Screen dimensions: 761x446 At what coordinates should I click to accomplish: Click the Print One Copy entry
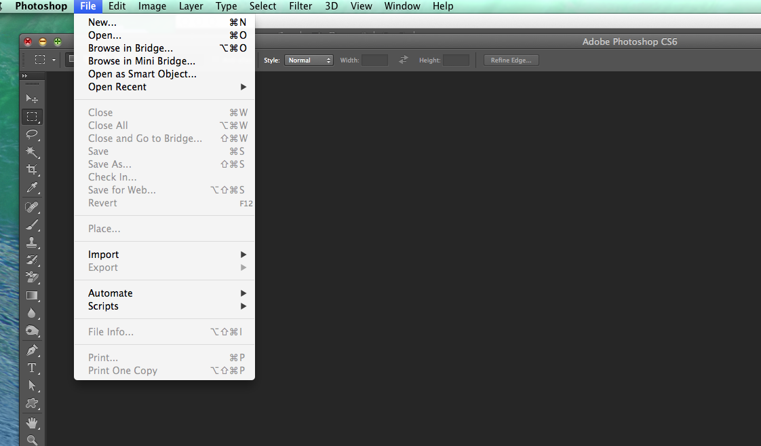click(164, 371)
